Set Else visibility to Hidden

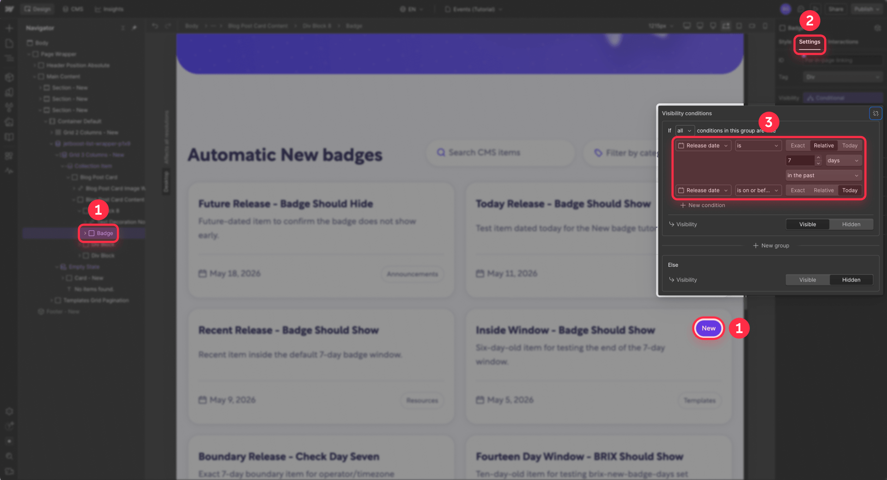[x=851, y=280]
